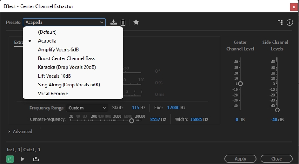Open the Presets dropdown showing Acapella
The height and width of the screenshot is (164, 299).
[64, 22]
